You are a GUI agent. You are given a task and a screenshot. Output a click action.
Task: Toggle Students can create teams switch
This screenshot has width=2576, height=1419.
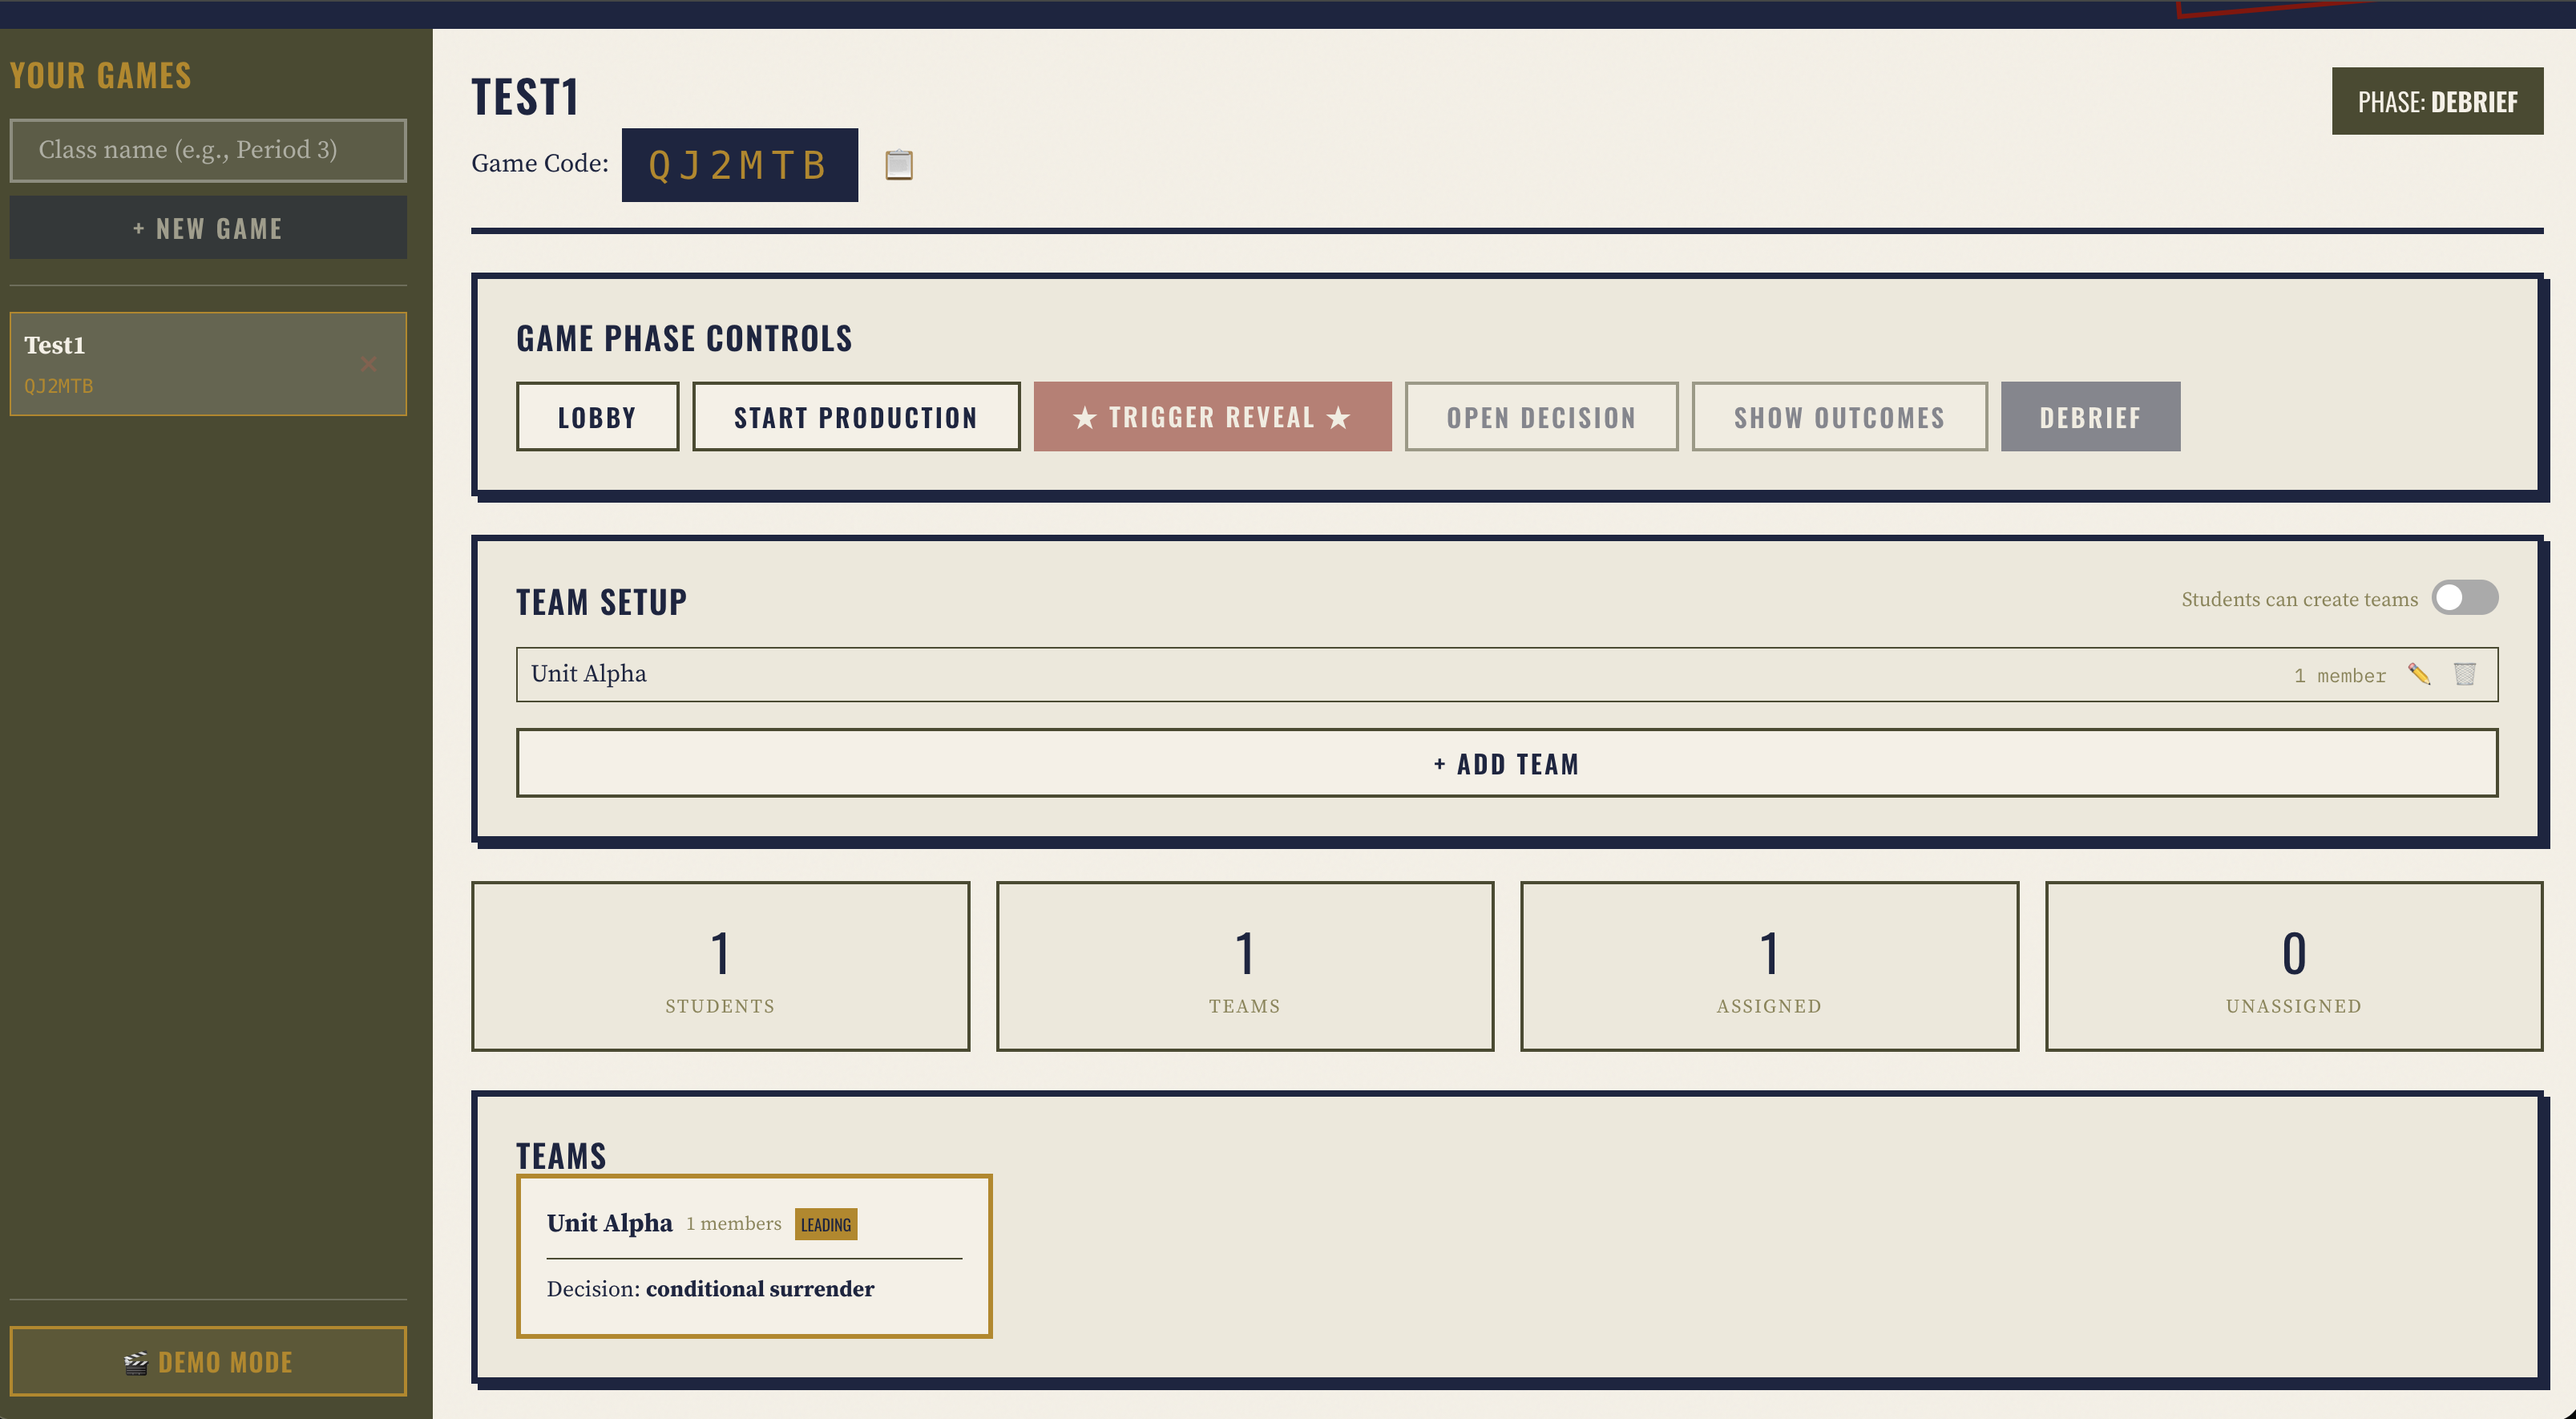[2465, 598]
